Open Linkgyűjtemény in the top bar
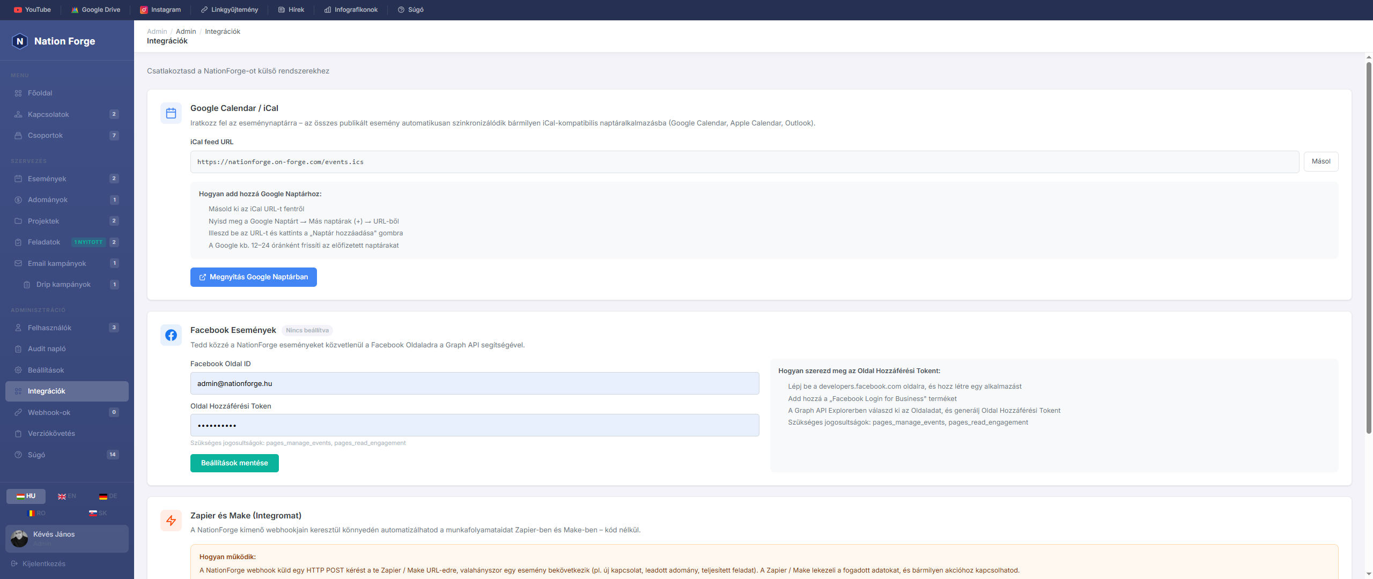This screenshot has width=1373, height=579. (229, 10)
